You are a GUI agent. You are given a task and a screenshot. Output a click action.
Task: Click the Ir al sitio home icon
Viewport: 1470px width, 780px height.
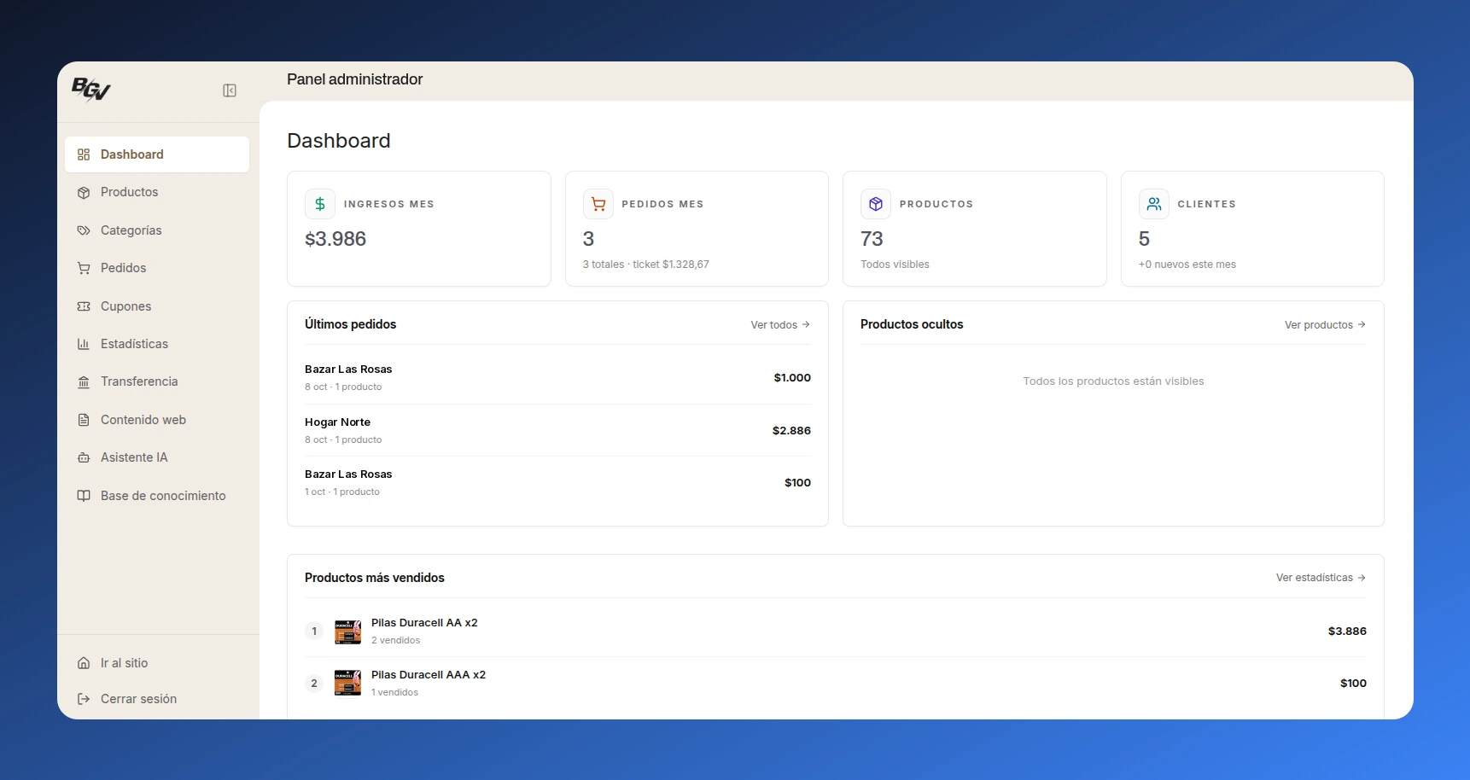click(x=84, y=663)
